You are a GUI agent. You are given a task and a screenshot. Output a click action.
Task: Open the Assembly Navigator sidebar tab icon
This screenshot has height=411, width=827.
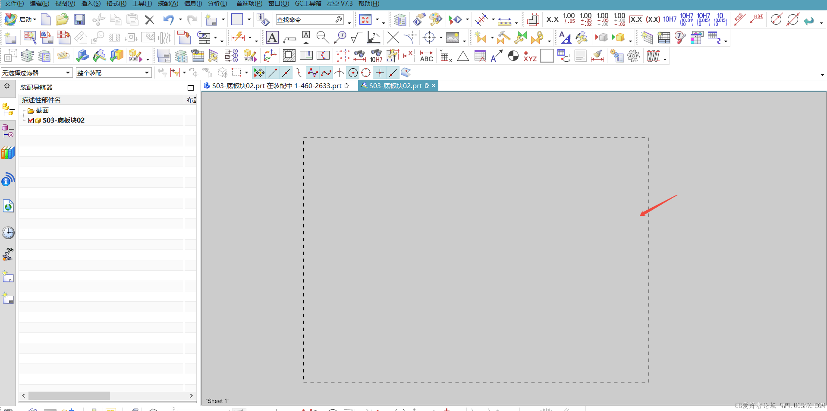[x=8, y=110]
